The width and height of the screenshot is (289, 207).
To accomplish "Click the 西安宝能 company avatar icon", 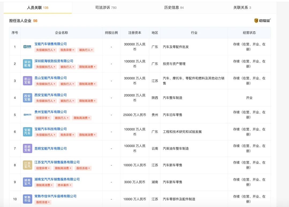I will (28, 98).
